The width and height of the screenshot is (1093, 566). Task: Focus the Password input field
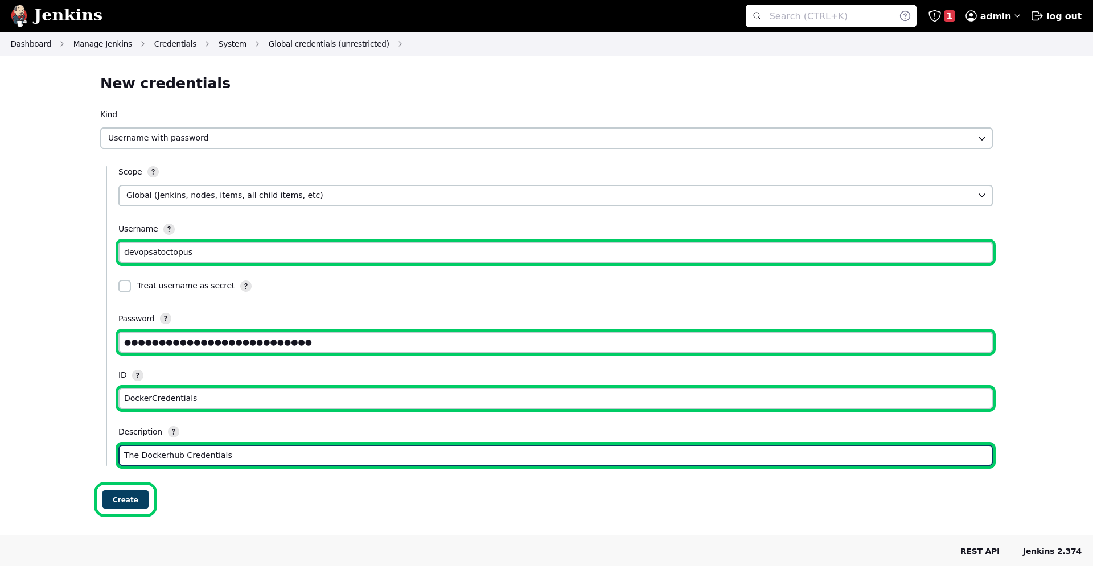[556, 342]
